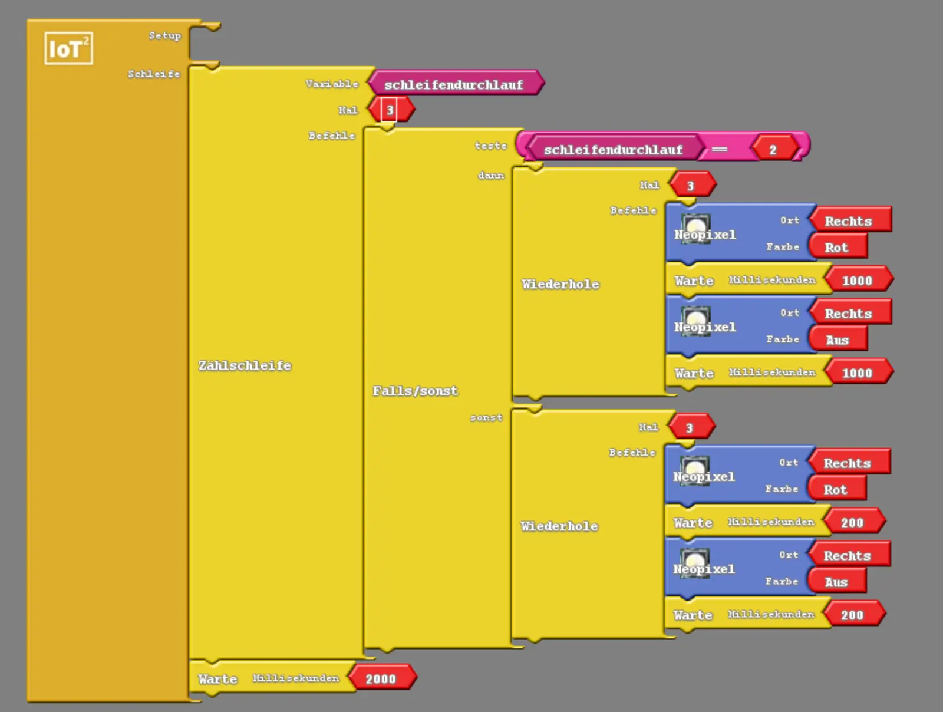Click the Neopixel icon beside the upper Rot block

(695, 225)
